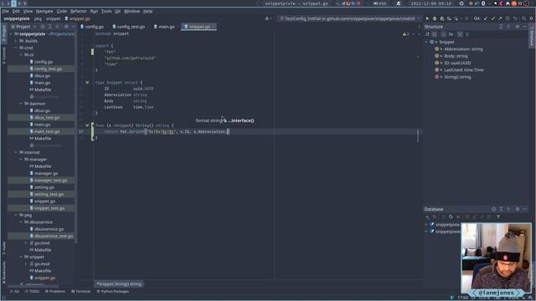
Task: Select dbusservice_test.go in project tree
Action: 54,236
